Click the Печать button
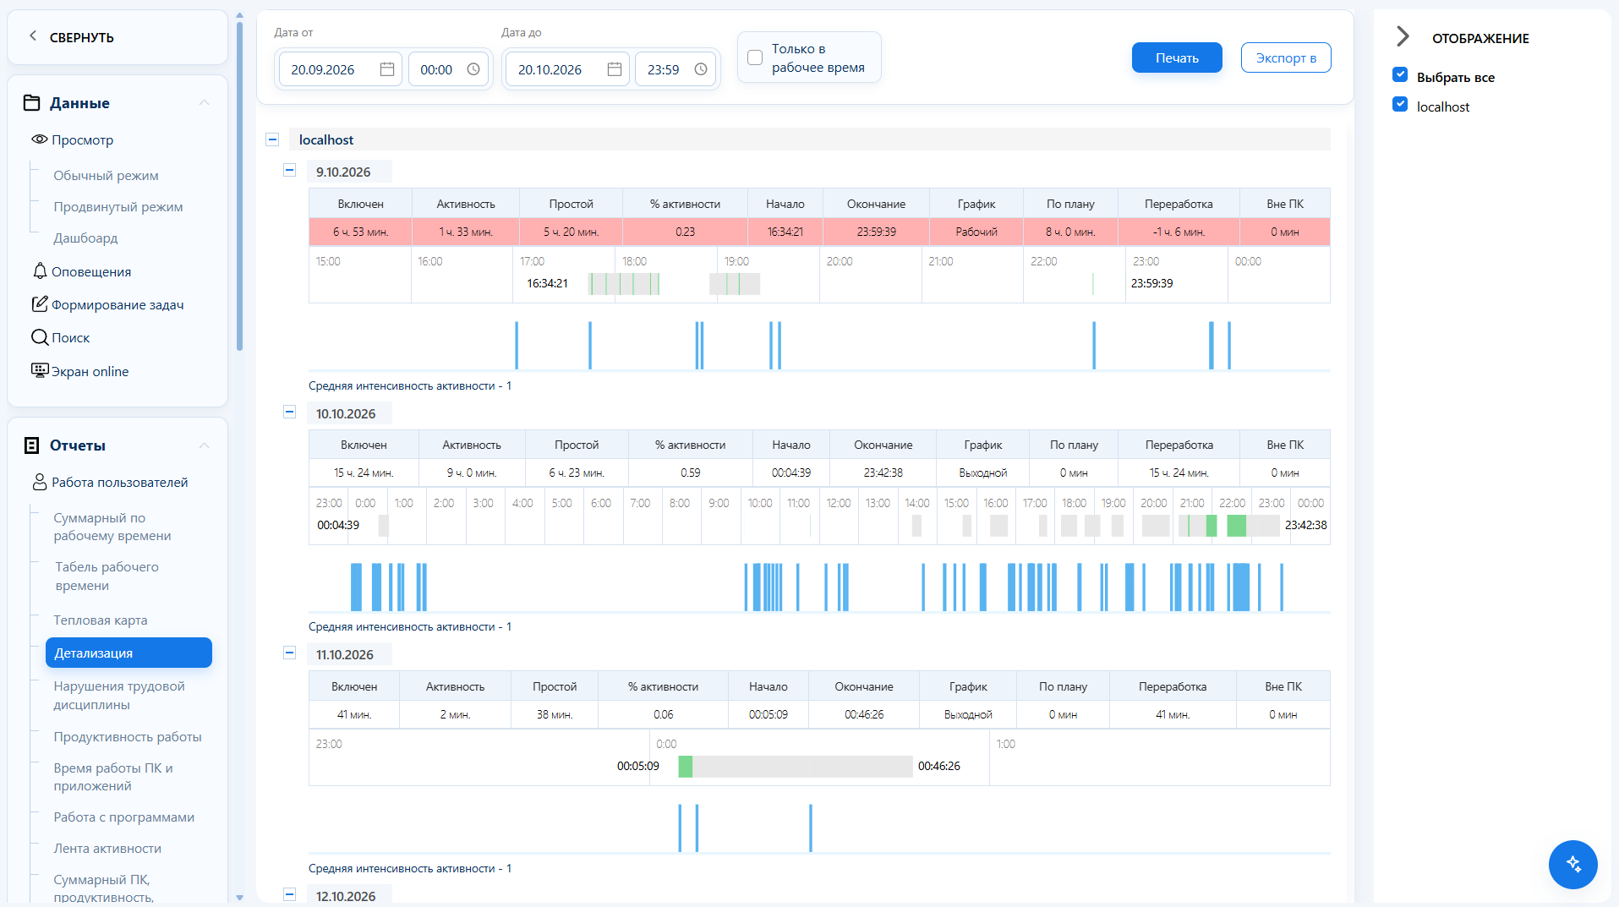The height and width of the screenshot is (907, 1619). click(1177, 57)
